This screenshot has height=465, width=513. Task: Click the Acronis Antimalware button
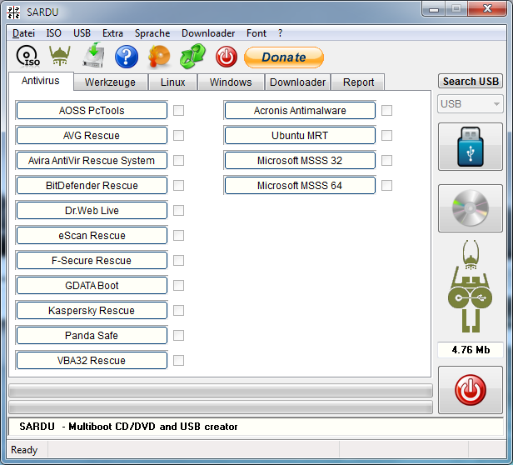(300, 110)
